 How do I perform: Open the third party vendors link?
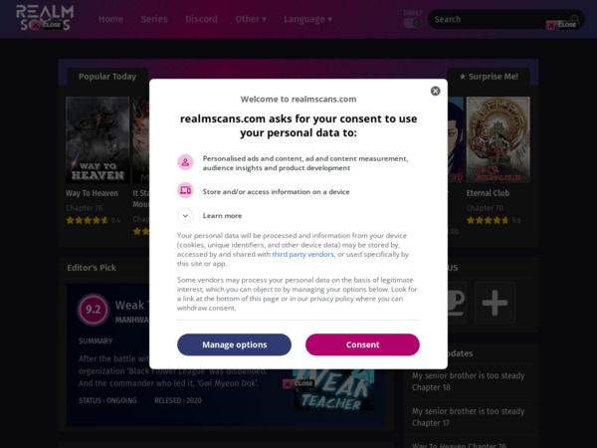point(303,254)
